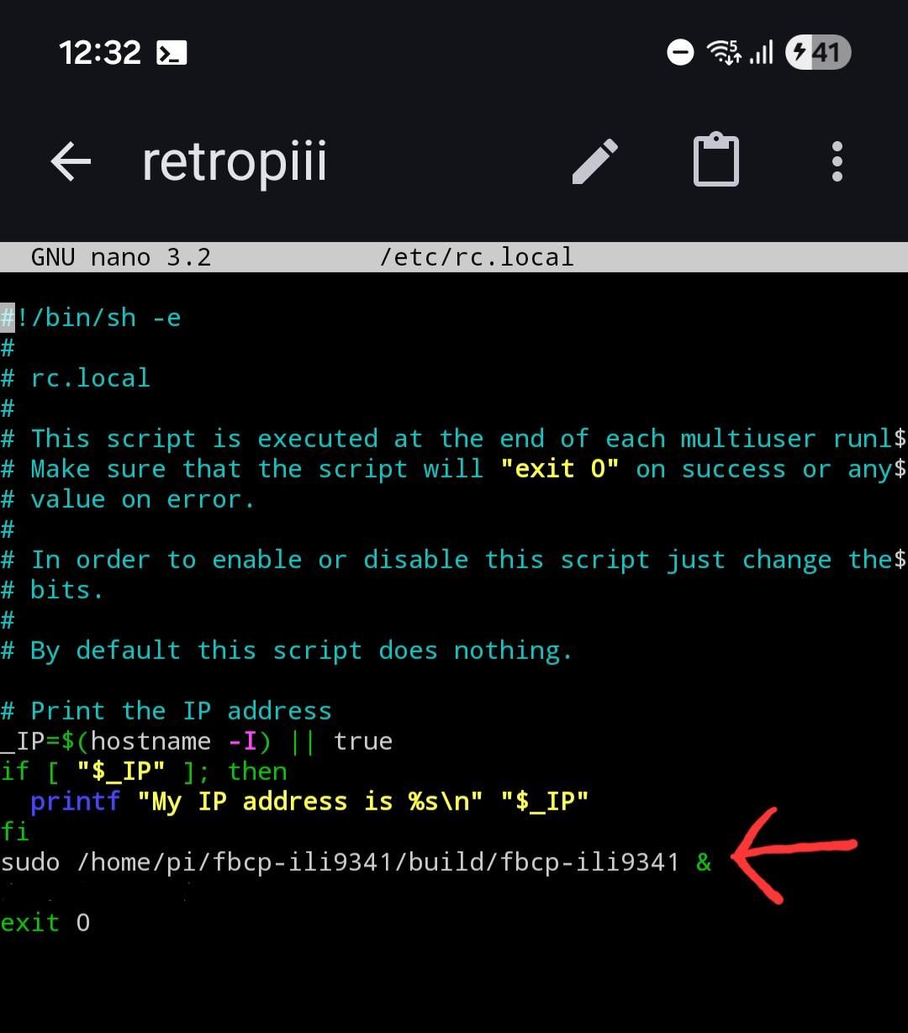
Task: Tap the 'This script is executed' comment line
Action: (453, 439)
